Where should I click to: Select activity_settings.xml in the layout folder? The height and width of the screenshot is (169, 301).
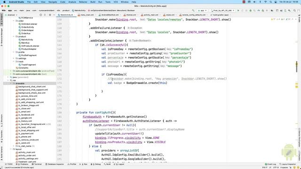point(28,159)
